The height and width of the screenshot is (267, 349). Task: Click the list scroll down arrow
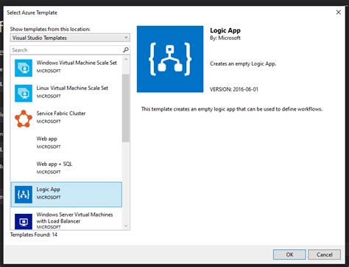pos(126,226)
